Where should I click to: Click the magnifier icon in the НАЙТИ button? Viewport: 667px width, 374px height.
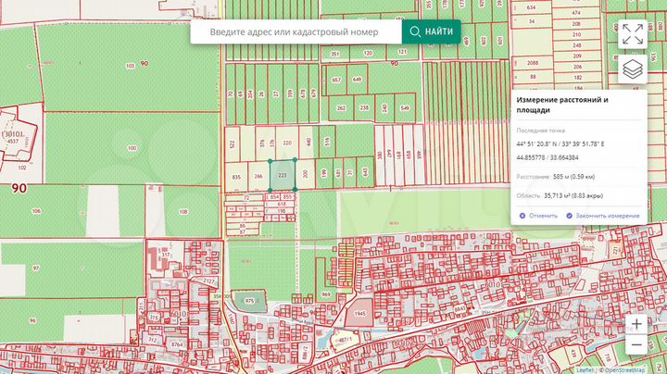pos(415,31)
